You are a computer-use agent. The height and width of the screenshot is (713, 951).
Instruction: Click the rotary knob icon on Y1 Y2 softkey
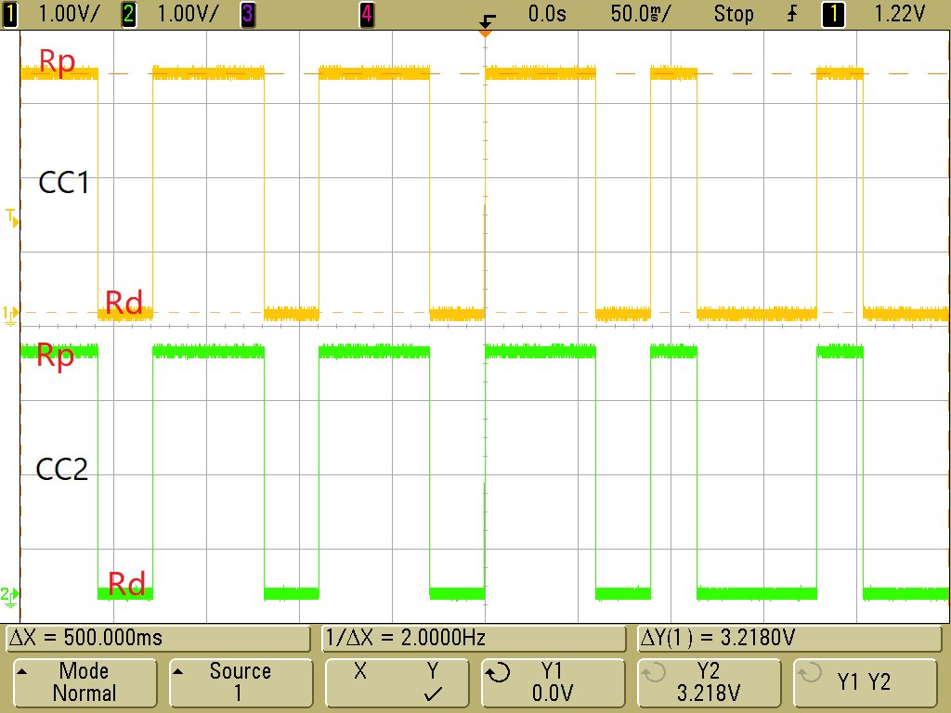click(x=810, y=672)
